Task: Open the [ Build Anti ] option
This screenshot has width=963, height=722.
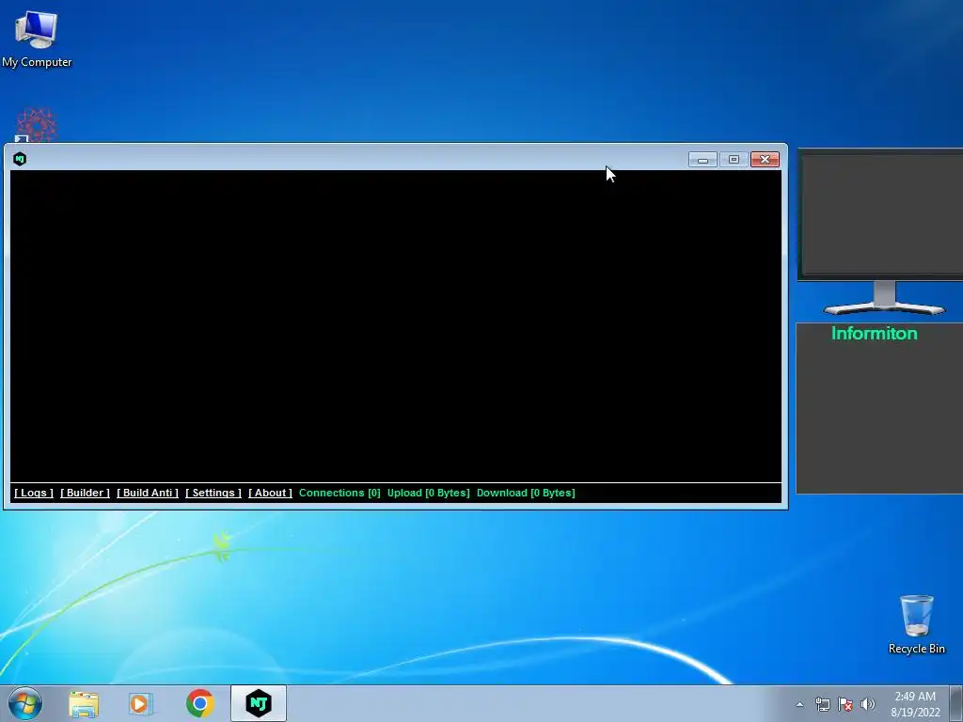Action: click(148, 493)
